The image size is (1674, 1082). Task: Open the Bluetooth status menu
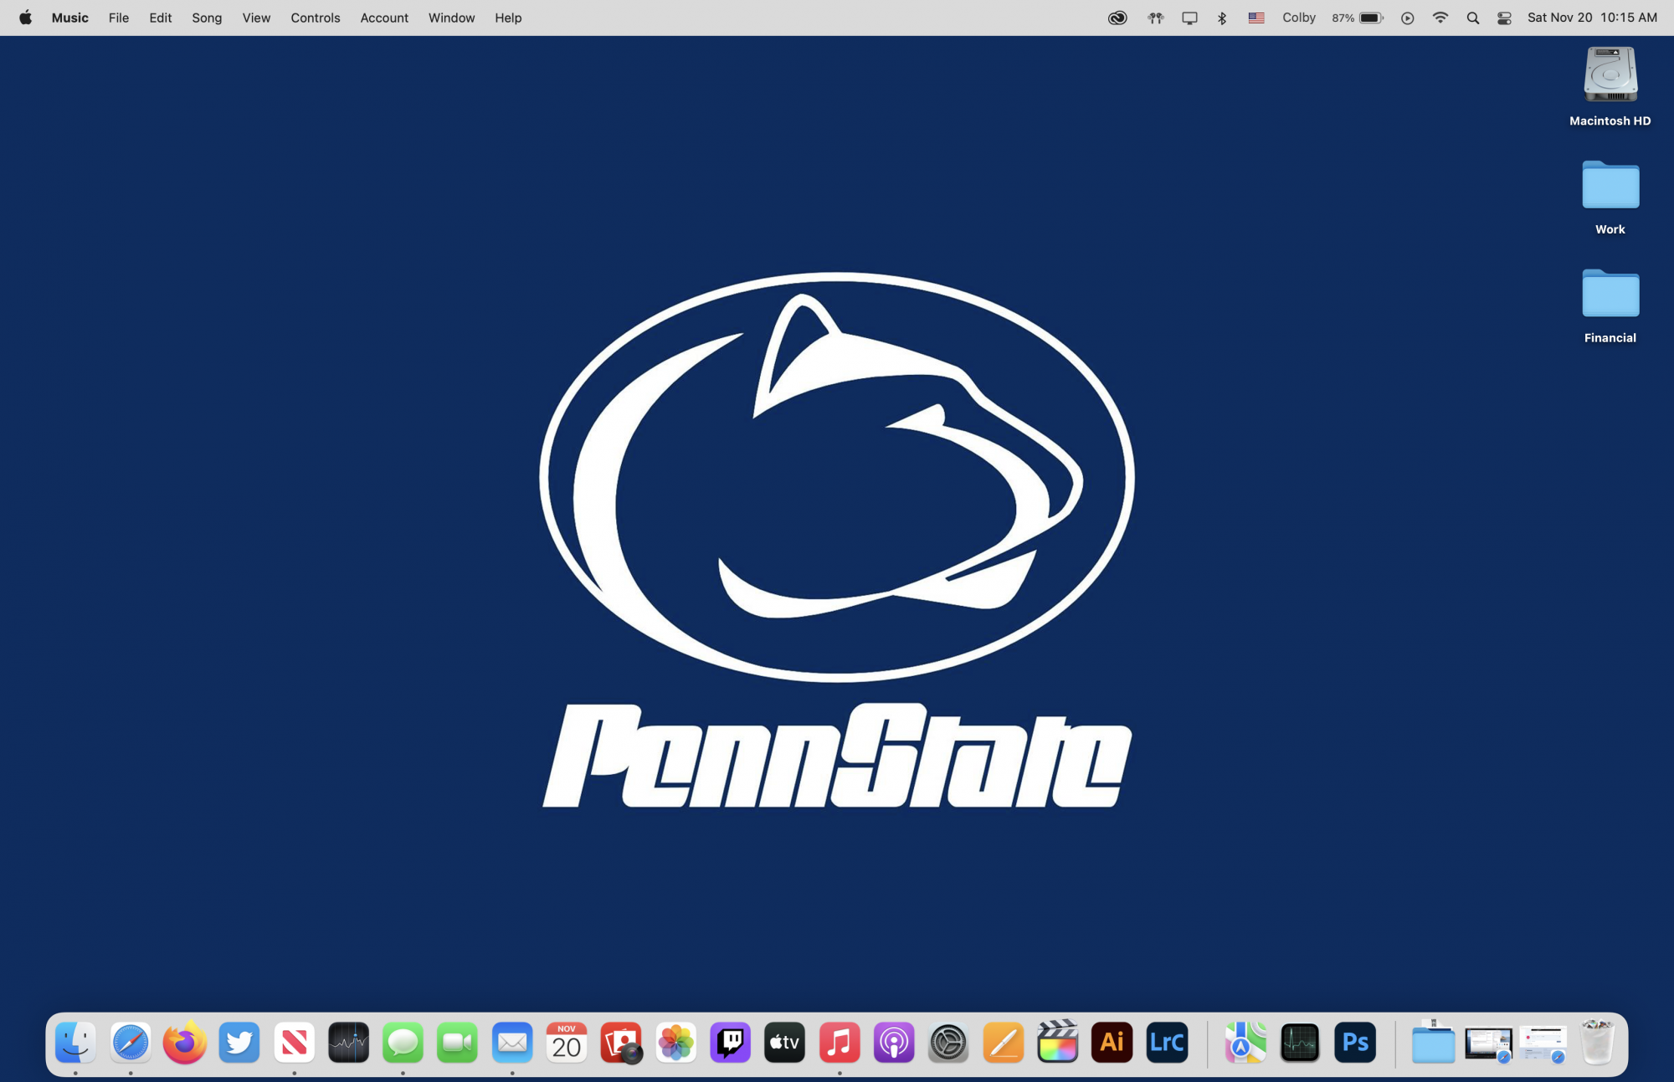pyautogui.click(x=1222, y=18)
